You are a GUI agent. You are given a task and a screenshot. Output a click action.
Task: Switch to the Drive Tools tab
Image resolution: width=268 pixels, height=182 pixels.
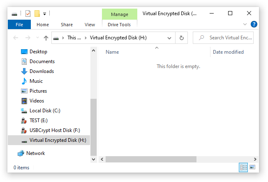119,25
